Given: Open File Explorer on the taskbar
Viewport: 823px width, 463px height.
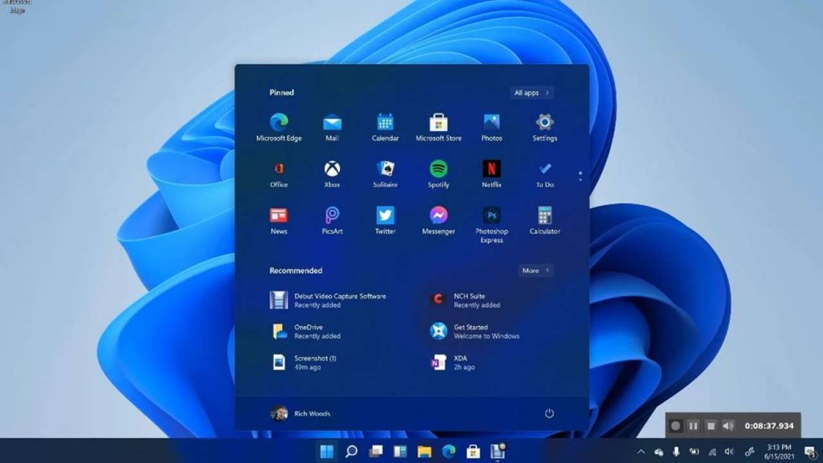Looking at the screenshot, I should [x=424, y=451].
